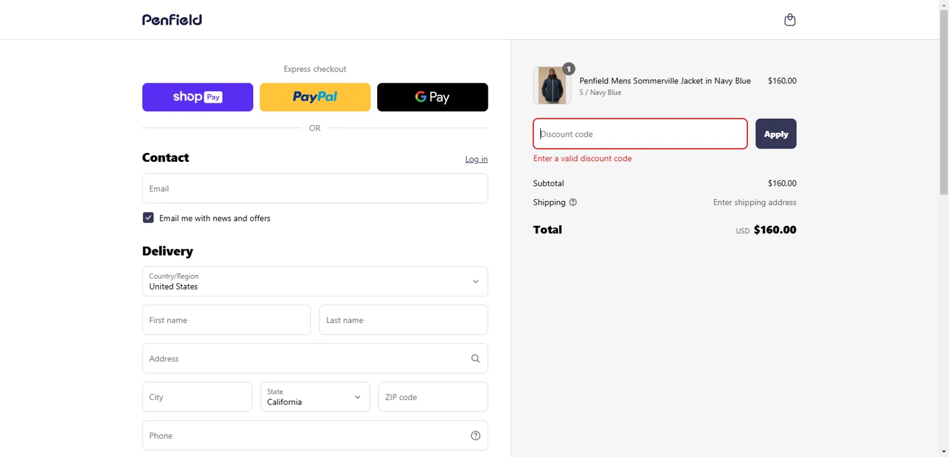Uncheck Email me with news and offers
The image size is (949, 457).
(x=148, y=218)
